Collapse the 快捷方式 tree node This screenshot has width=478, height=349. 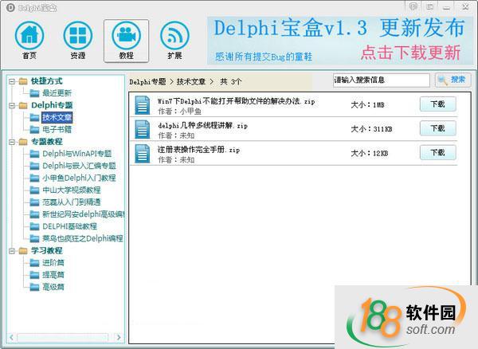(x=12, y=81)
